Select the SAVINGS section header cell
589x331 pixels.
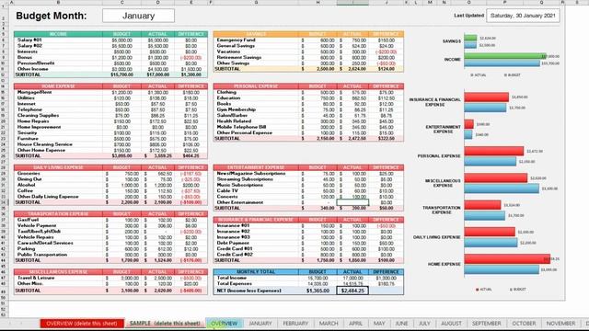coord(256,34)
